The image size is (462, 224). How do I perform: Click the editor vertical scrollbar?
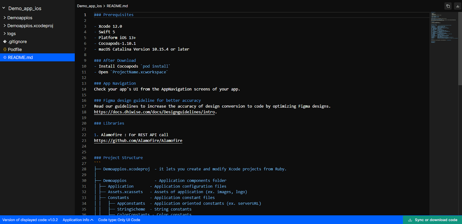click(x=460, y=48)
